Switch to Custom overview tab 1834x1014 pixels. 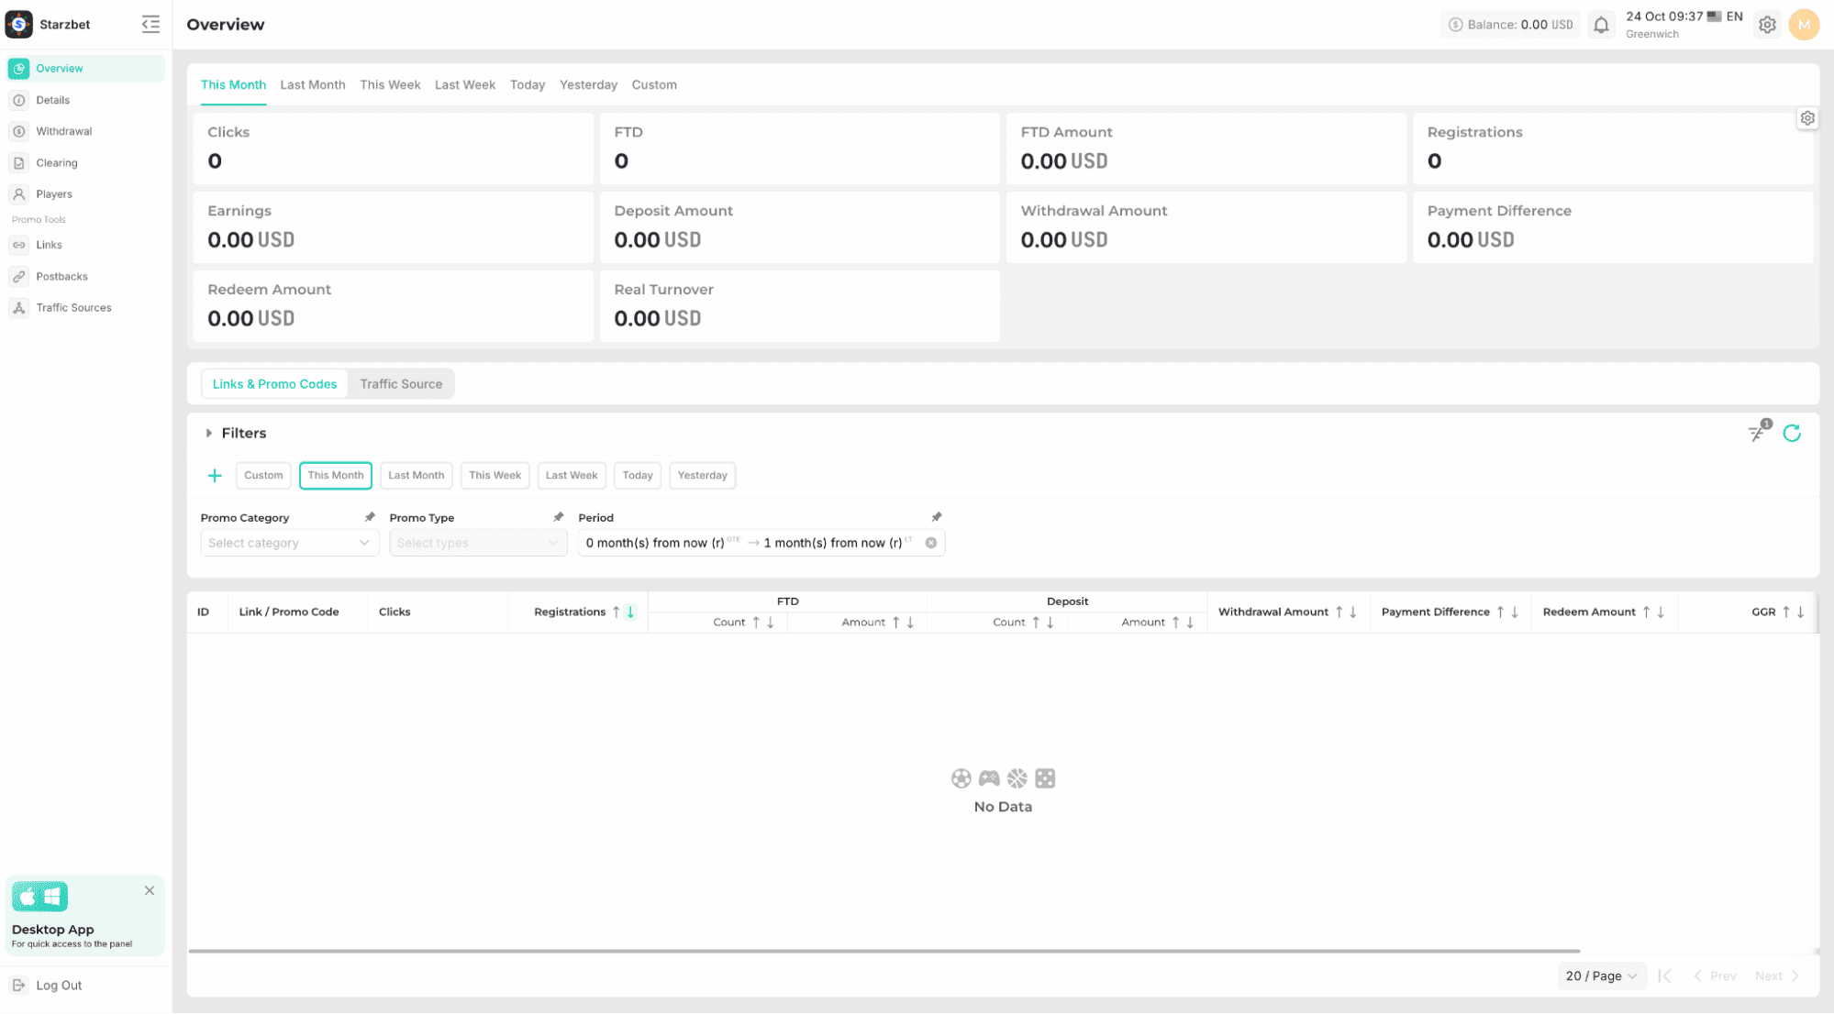[x=654, y=84]
